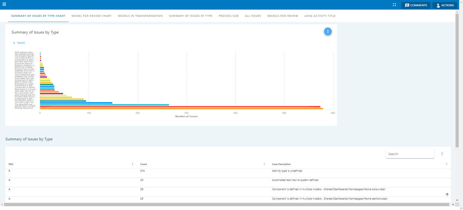Screen dimensions: 463x210
Task: Toggle the Count legend series
Action: coord(21,43)
